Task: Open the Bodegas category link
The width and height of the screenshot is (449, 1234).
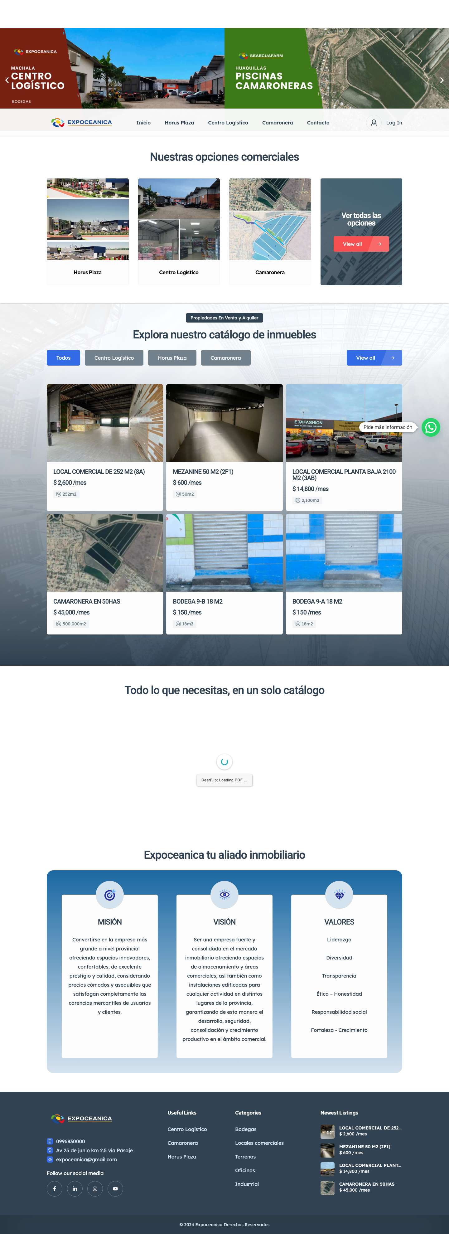Action: pos(246,1129)
